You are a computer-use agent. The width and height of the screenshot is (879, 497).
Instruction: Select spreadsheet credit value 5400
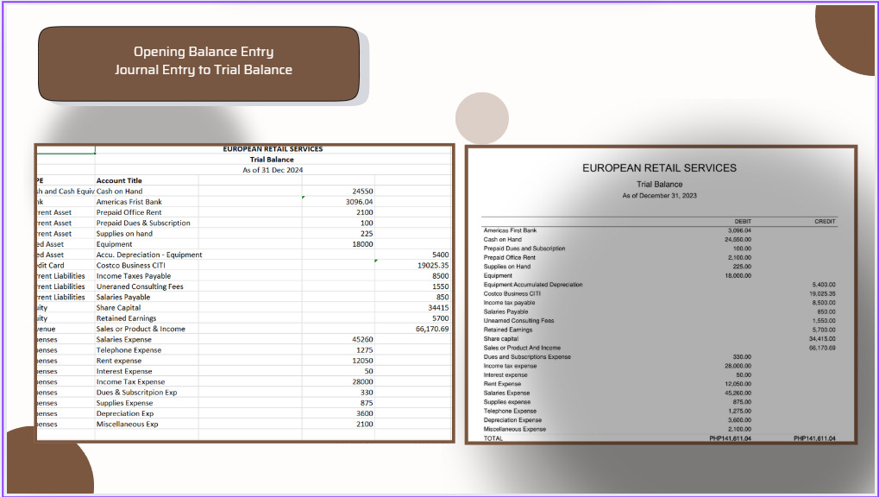click(x=441, y=255)
